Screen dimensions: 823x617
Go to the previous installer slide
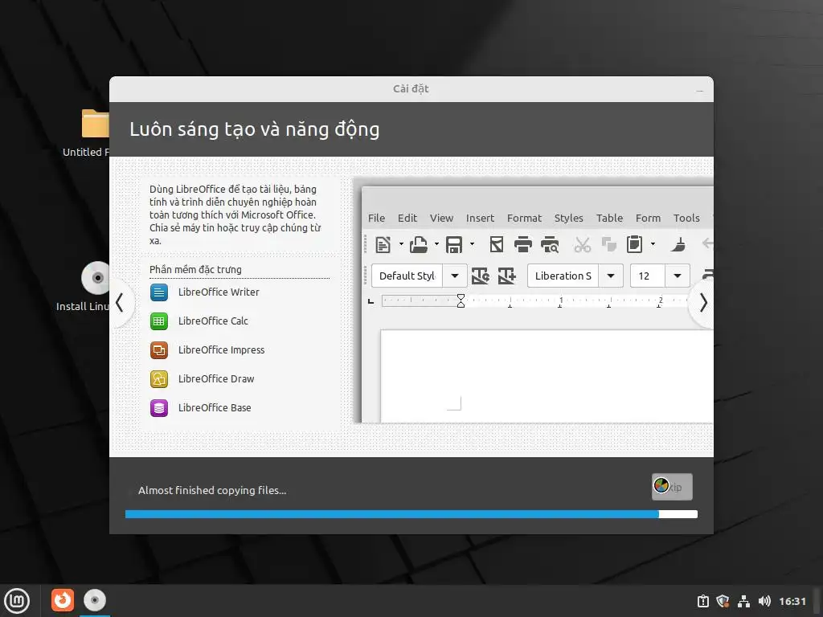coord(121,303)
